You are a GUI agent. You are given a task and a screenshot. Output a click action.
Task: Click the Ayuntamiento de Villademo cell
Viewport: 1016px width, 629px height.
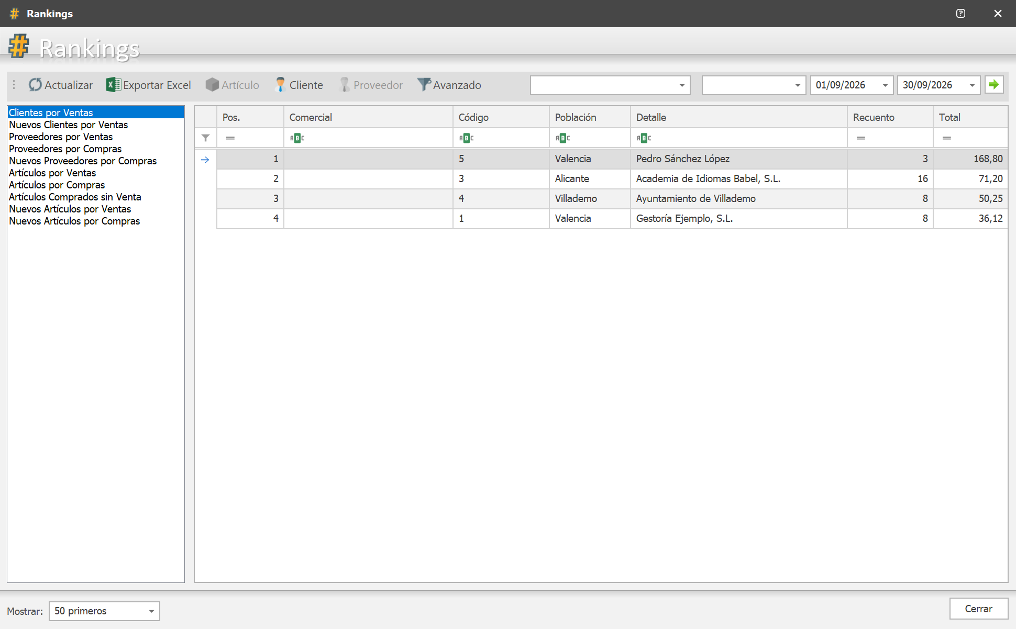pyautogui.click(x=738, y=198)
